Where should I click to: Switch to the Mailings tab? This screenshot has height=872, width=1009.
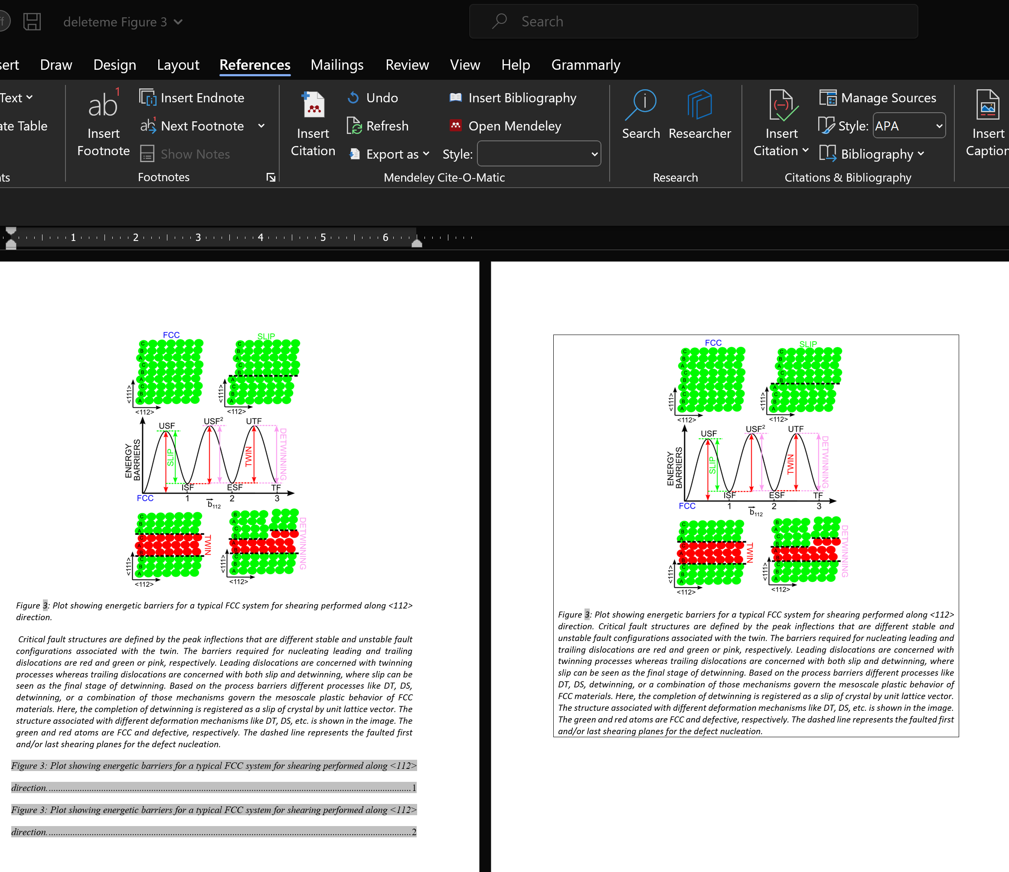click(337, 65)
